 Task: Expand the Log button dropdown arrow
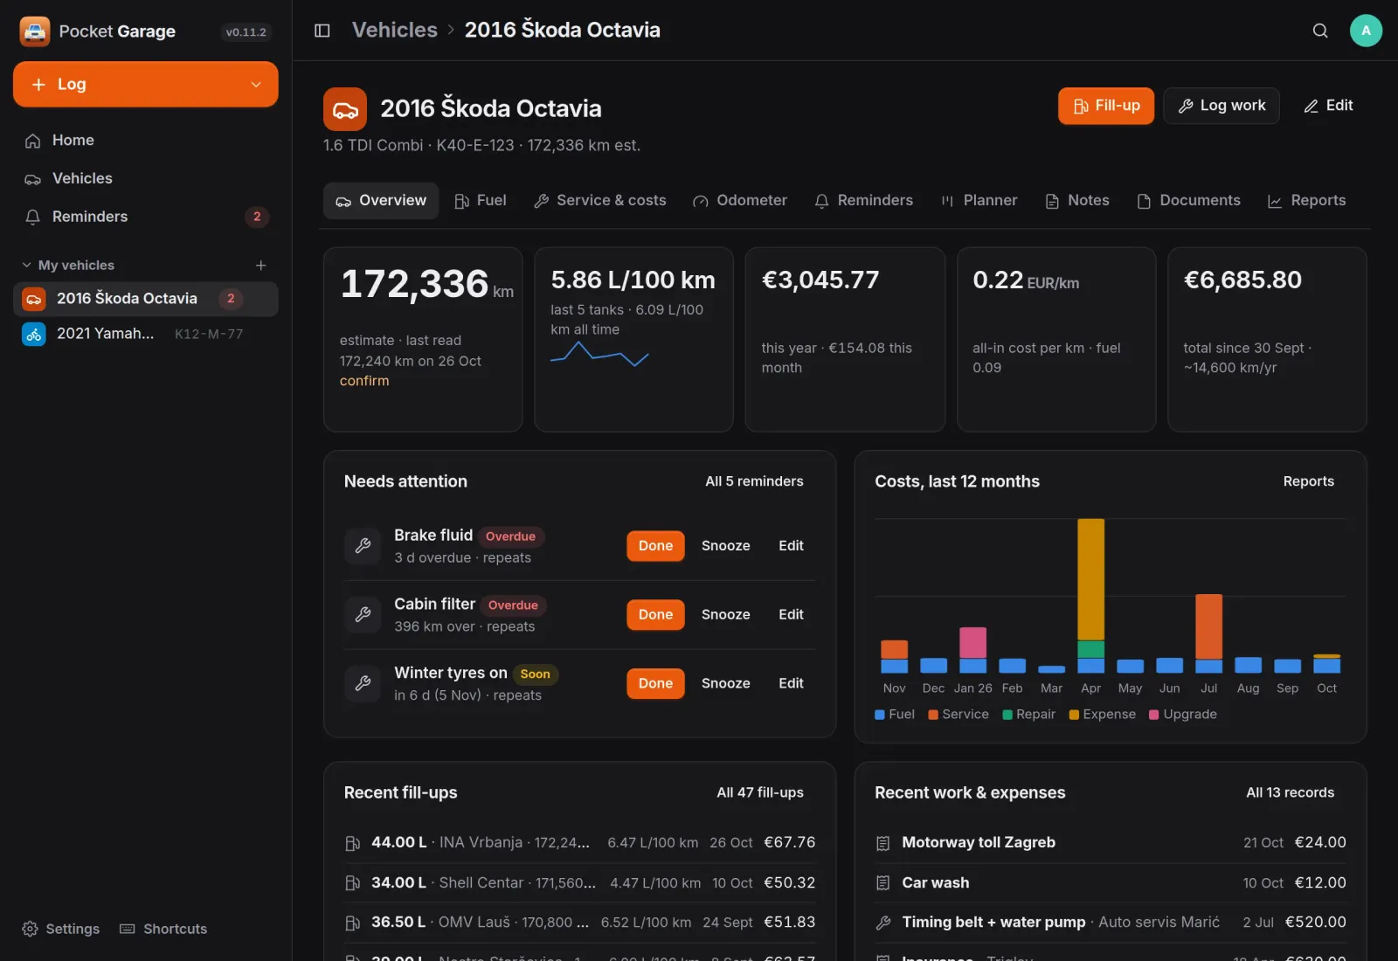(x=256, y=85)
